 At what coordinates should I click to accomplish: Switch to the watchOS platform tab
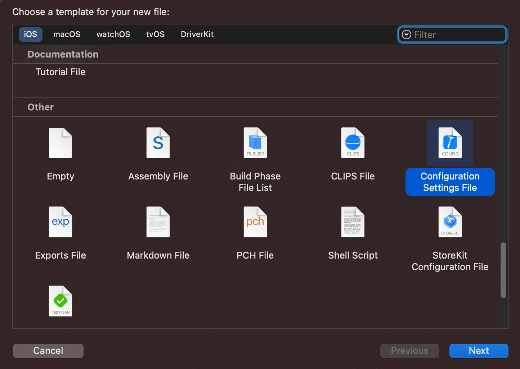tap(113, 35)
